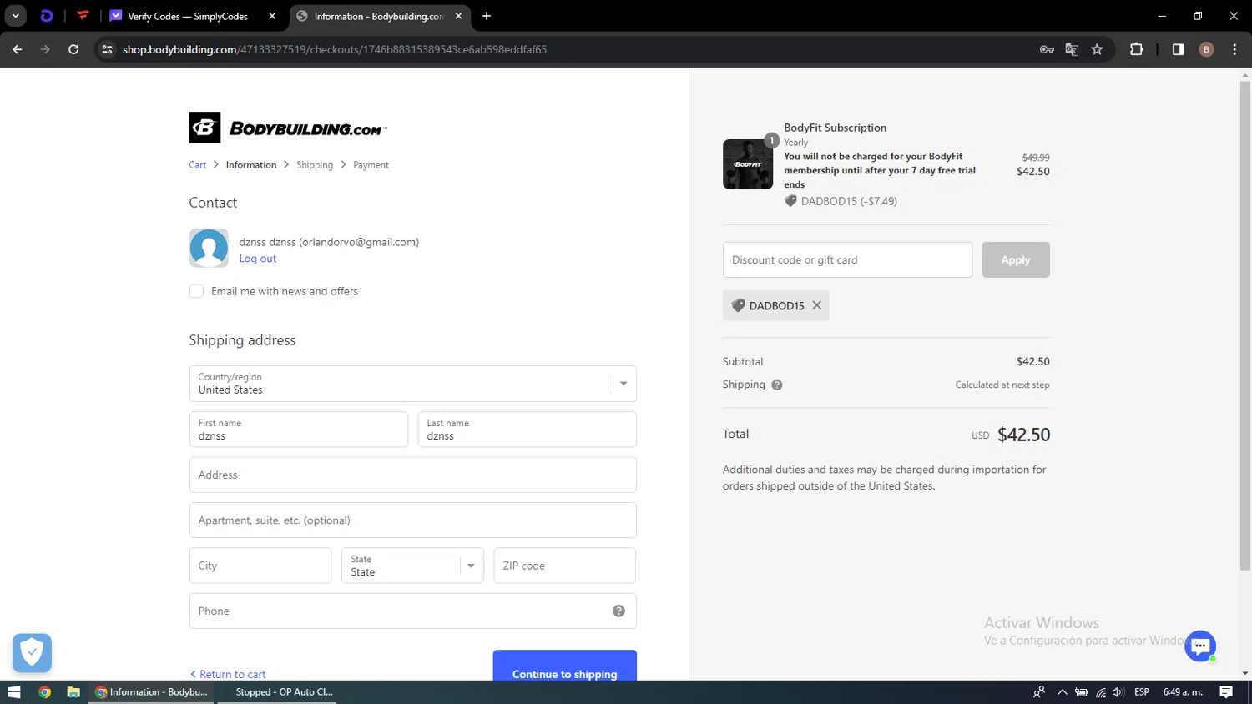Open the Windows Start menu
This screenshot has width=1252, height=704.
13,692
